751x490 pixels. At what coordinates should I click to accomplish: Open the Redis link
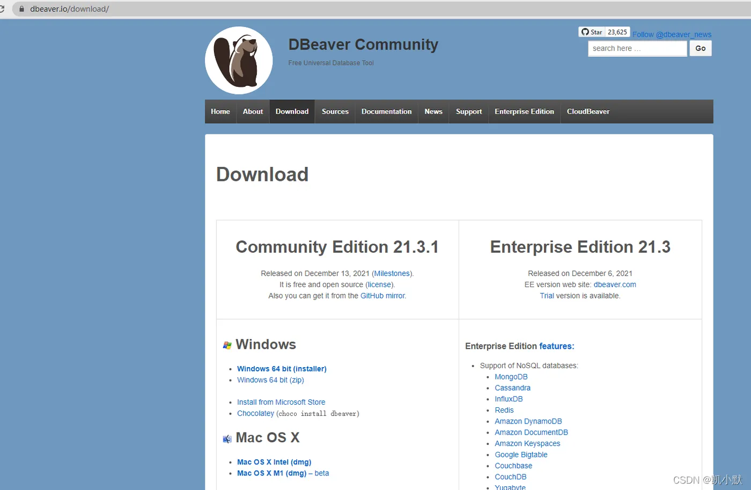coord(504,410)
